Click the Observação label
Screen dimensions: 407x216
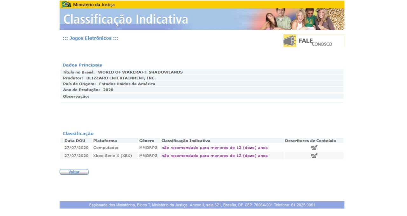[x=76, y=96]
